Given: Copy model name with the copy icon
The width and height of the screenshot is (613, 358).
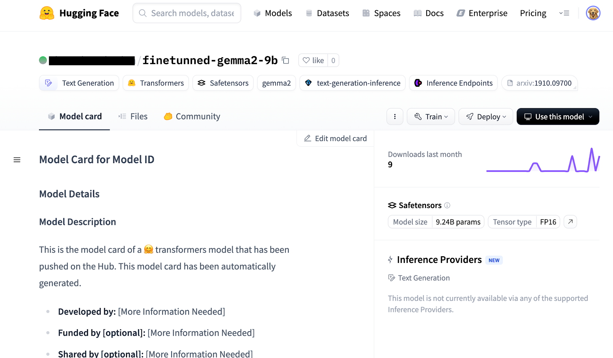Looking at the screenshot, I should pos(285,60).
